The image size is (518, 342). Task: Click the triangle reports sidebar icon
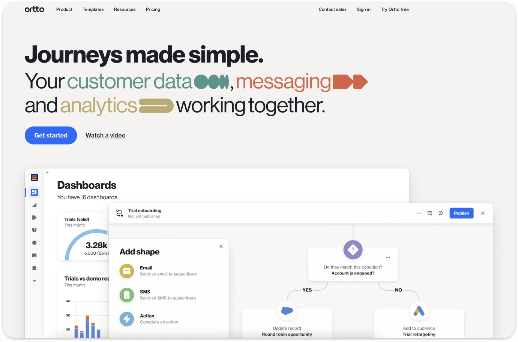35,205
